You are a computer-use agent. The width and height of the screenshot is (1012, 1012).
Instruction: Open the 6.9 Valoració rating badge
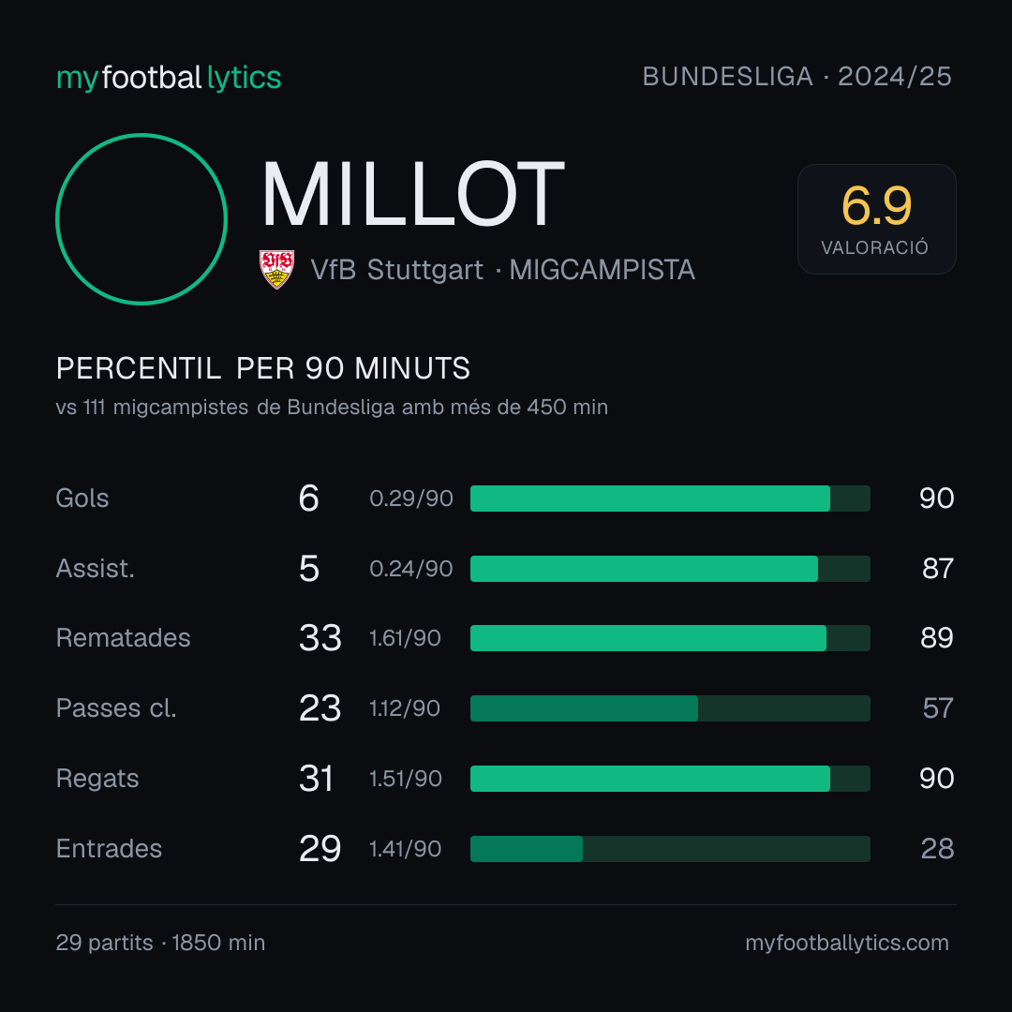[x=876, y=219]
